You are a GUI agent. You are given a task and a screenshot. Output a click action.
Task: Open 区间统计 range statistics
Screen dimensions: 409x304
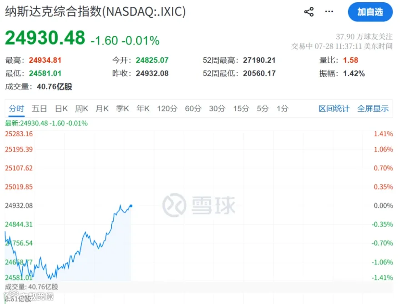pyautogui.click(x=334, y=108)
